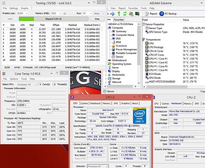Screen dimensions: 205x168
Task: Open the Report menu in AIDA64
Action: point(122,8)
